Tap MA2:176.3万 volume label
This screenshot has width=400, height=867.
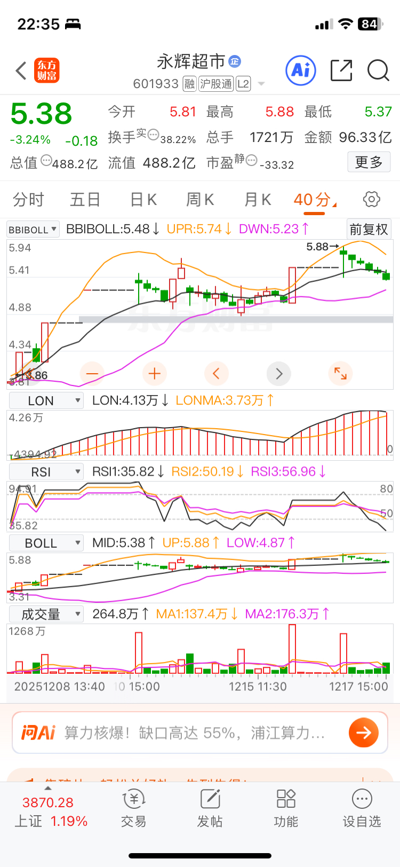tap(287, 614)
